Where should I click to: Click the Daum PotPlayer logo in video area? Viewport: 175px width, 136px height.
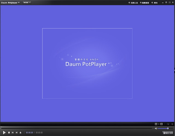(x=86, y=64)
